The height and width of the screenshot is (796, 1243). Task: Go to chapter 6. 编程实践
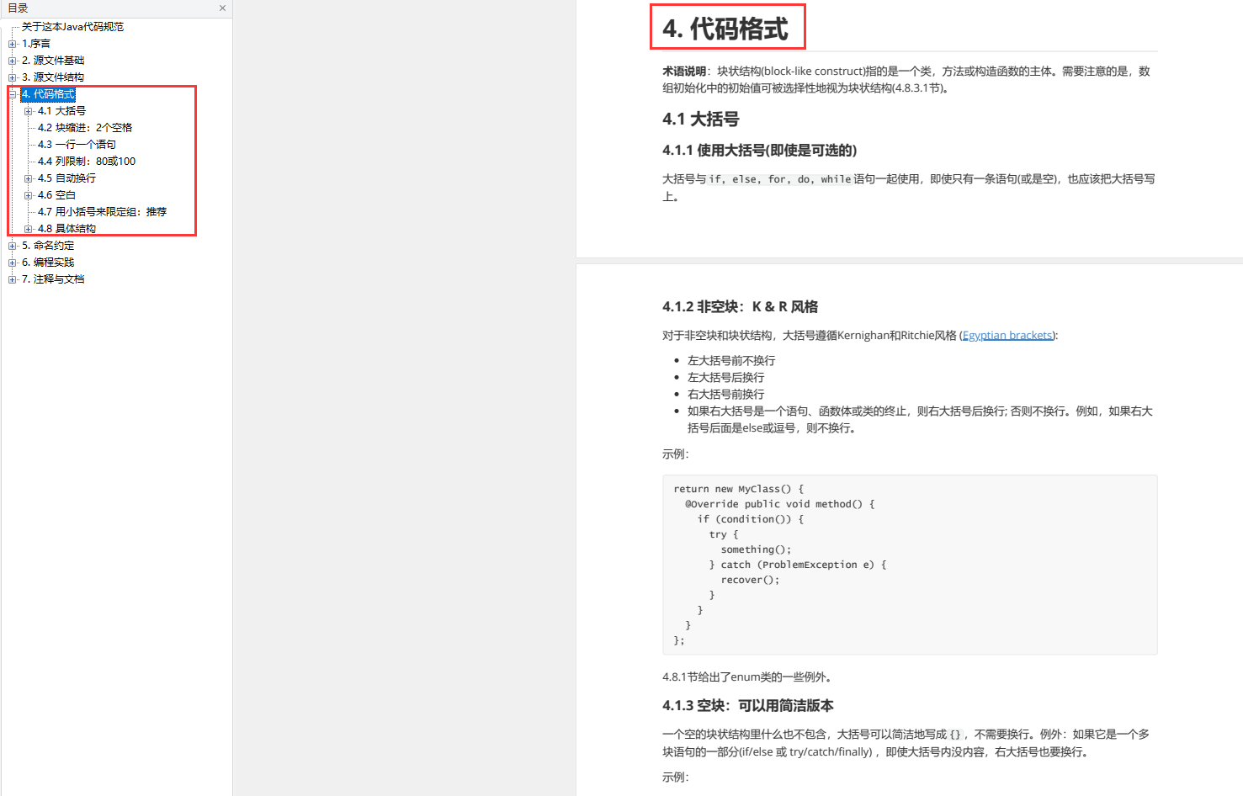(x=48, y=263)
